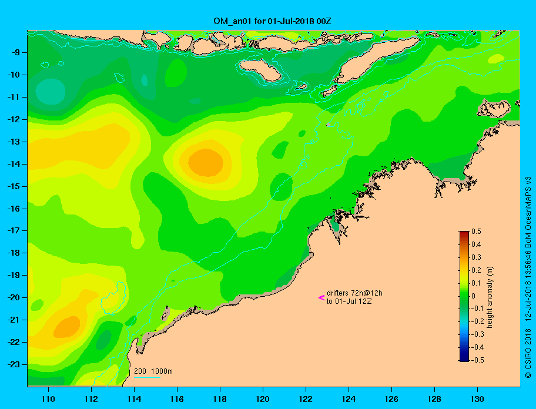Click the orange high anomaly eddy near 117E 14S
The width and height of the screenshot is (536, 409).
click(x=206, y=162)
